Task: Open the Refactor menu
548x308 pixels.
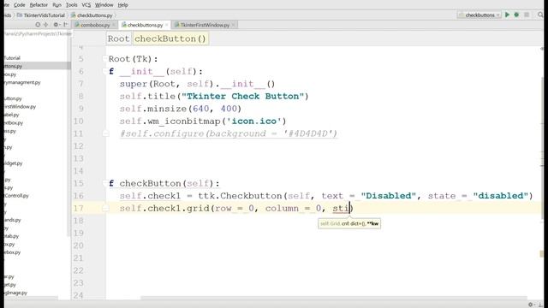Action: point(39,5)
